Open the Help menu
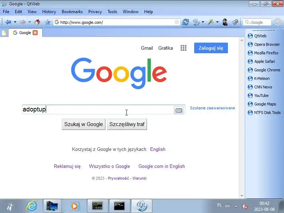The image size is (284, 213). [148, 12]
